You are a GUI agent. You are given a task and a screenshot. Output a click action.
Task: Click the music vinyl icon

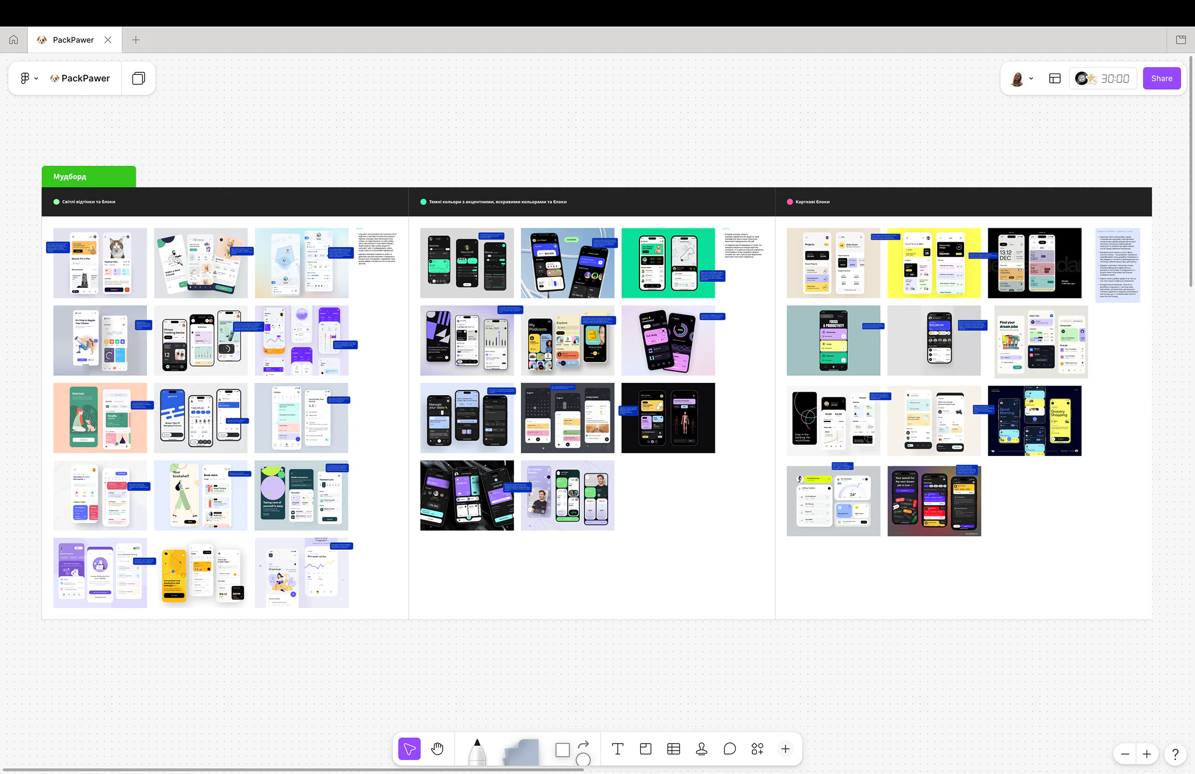click(x=1082, y=78)
